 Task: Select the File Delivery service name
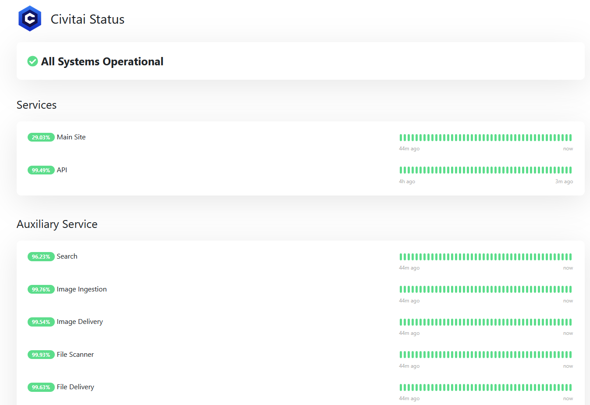(x=75, y=387)
